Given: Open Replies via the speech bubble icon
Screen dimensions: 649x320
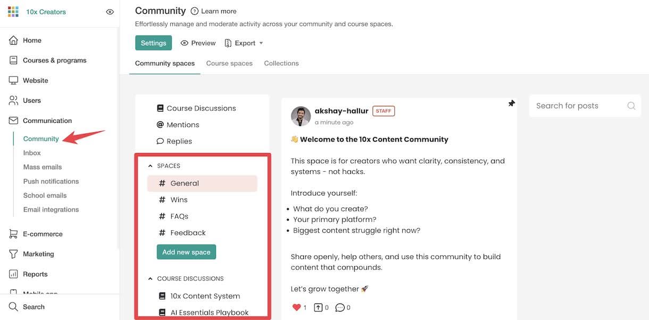Looking at the screenshot, I should (x=160, y=141).
